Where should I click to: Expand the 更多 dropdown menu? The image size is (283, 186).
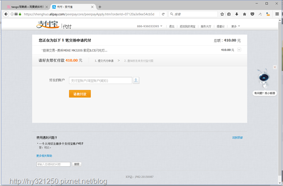[x=236, y=26]
